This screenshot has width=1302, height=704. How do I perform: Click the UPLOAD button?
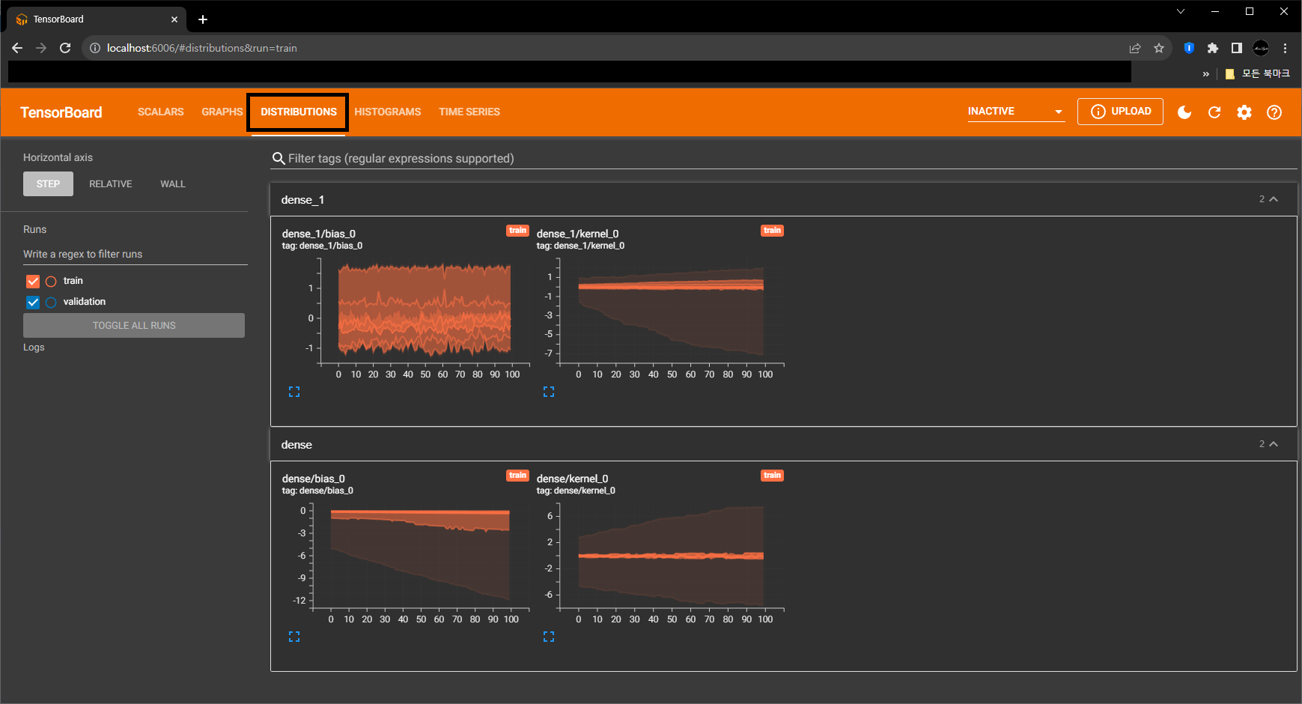click(1120, 112)
